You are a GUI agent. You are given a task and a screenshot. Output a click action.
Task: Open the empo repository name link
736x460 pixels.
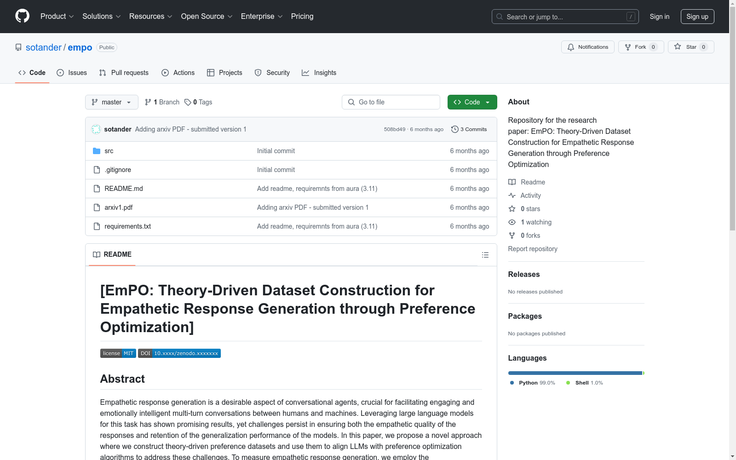click(80, 47)
